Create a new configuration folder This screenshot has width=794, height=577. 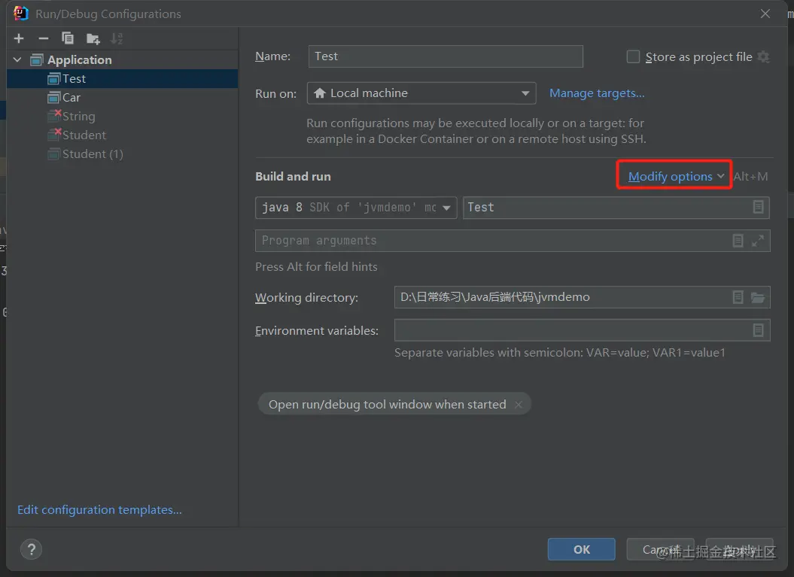[x=93, y=38]
